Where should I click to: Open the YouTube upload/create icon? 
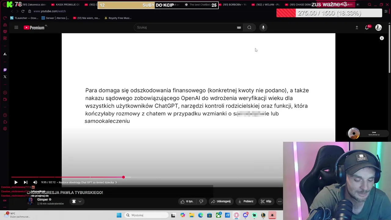(357, 28)
